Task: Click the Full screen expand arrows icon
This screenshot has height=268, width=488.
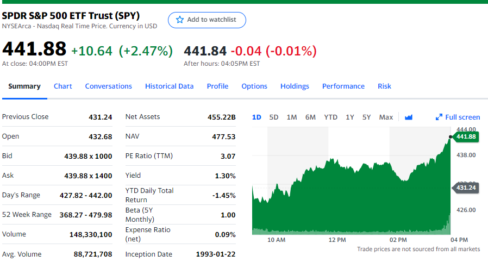Action: pyautogui.click(x=439, y=117)
